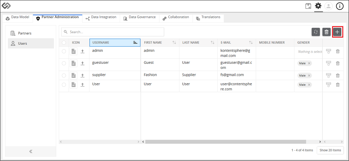Click upload icon in admin row
This screenshot has width=349, height=161.
[82, 51]
